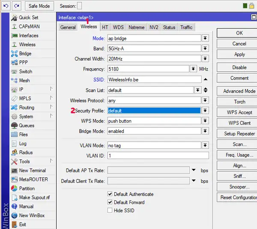
Task: Collapse the SSID field with up arrow
Action: coord(206,79)
